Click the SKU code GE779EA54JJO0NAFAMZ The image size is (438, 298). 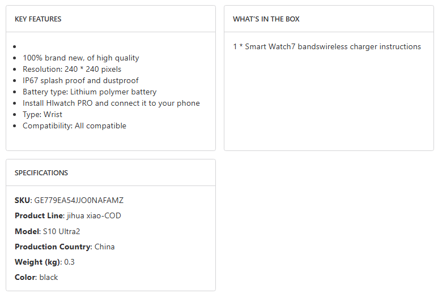tap(79, 200)
